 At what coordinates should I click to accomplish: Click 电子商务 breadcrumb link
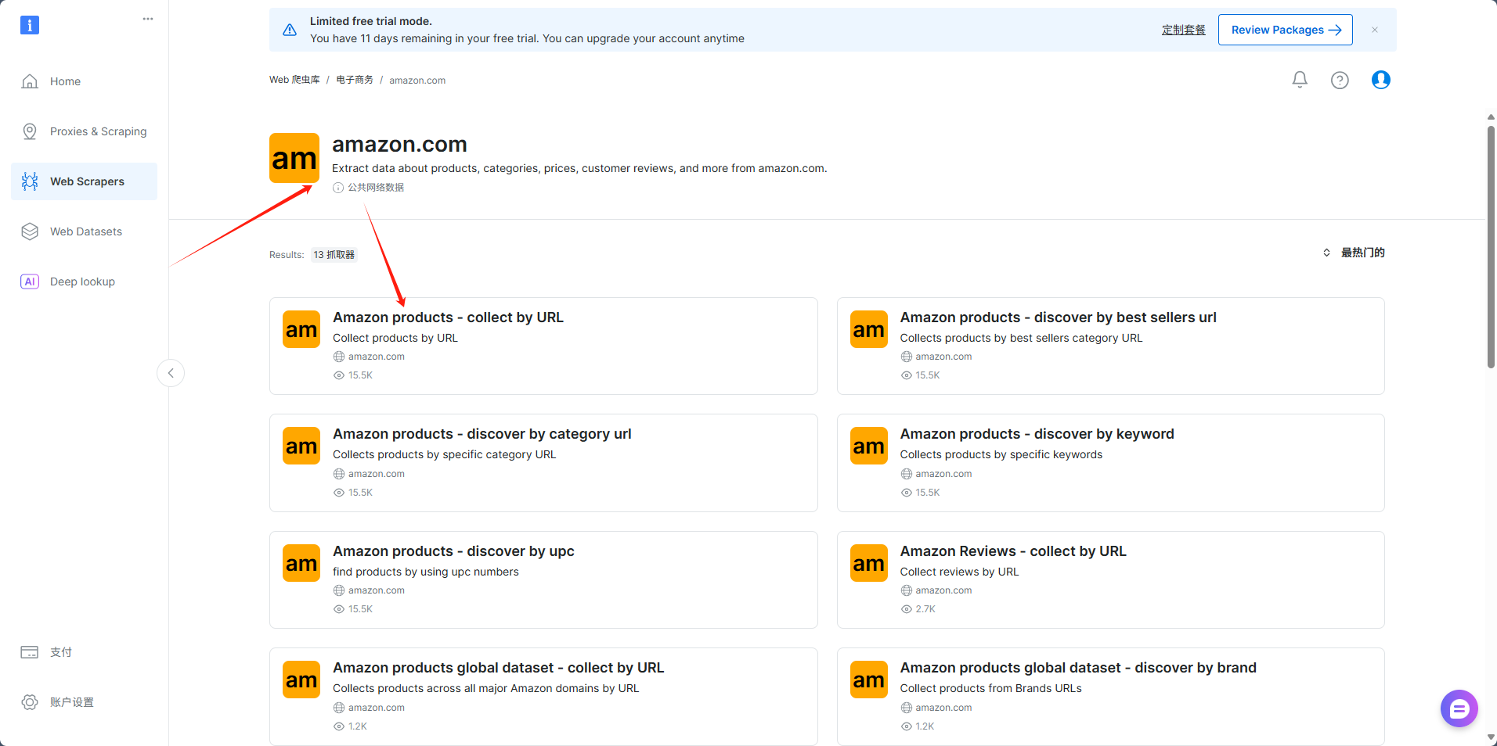(x=355, y=80)
